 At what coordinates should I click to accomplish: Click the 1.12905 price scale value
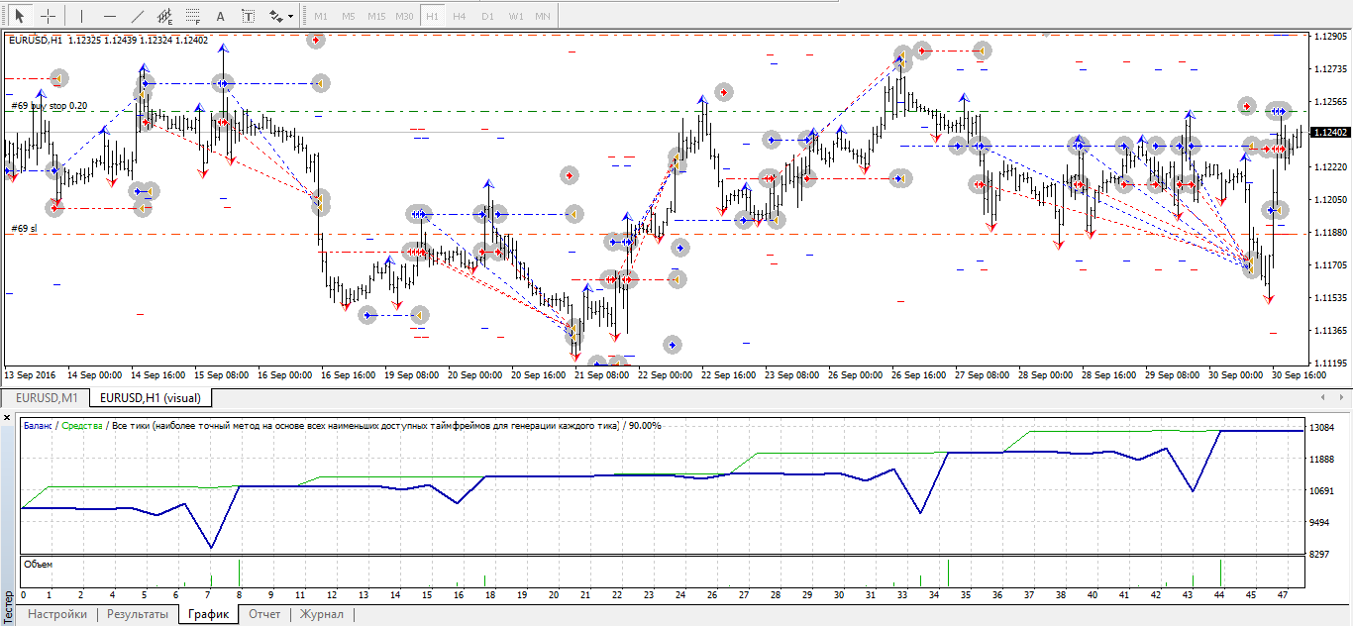click(1329, 37)
